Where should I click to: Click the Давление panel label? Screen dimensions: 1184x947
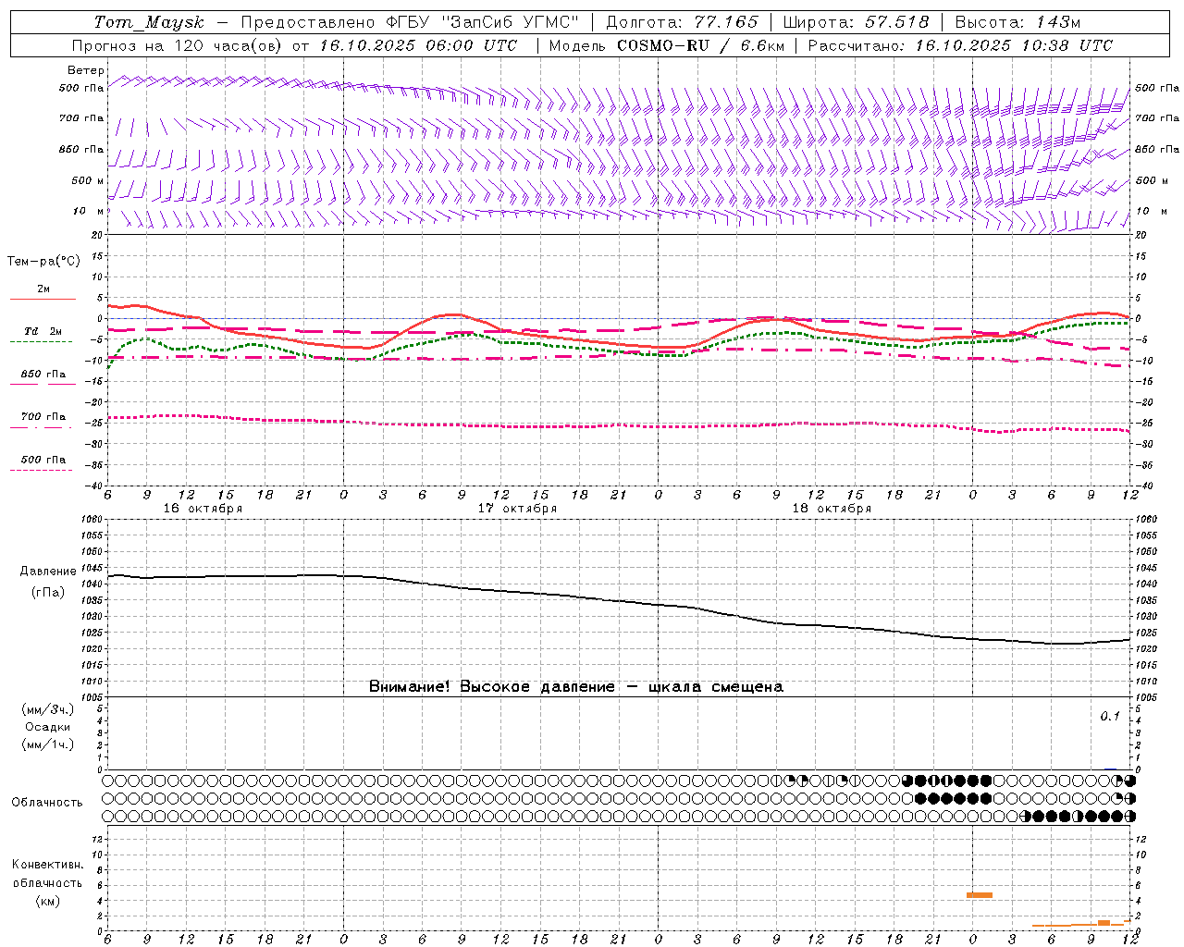click(x=48, y=572)
